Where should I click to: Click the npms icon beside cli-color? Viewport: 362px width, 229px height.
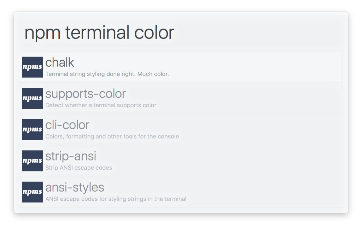pyautogui.click(x=32, y=129)
